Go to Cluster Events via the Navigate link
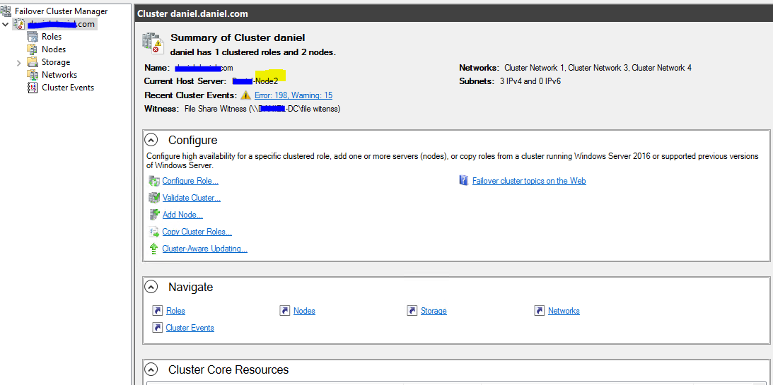 coord(190,327)
